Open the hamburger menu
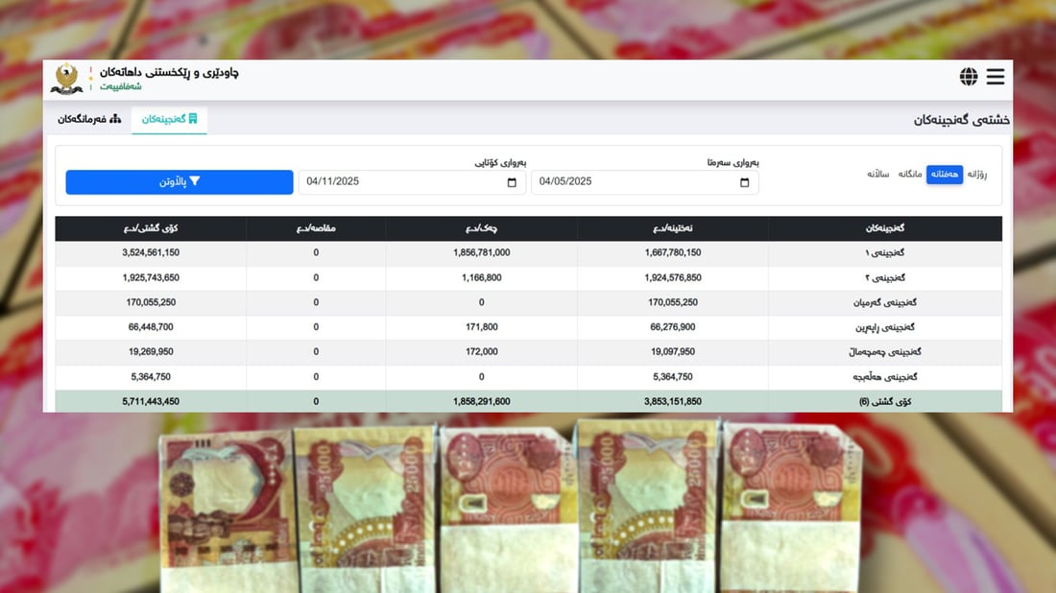Image resolution: width=1056 pixels, height=593 pixels. click(995, 77)
